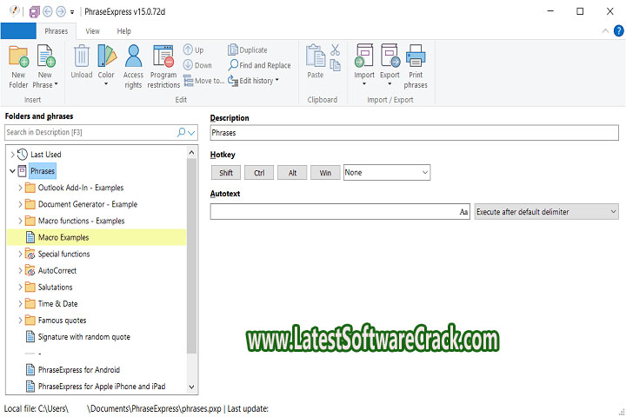
Task: Toggle the Win hotkey modifier
Action: [325, 173]
